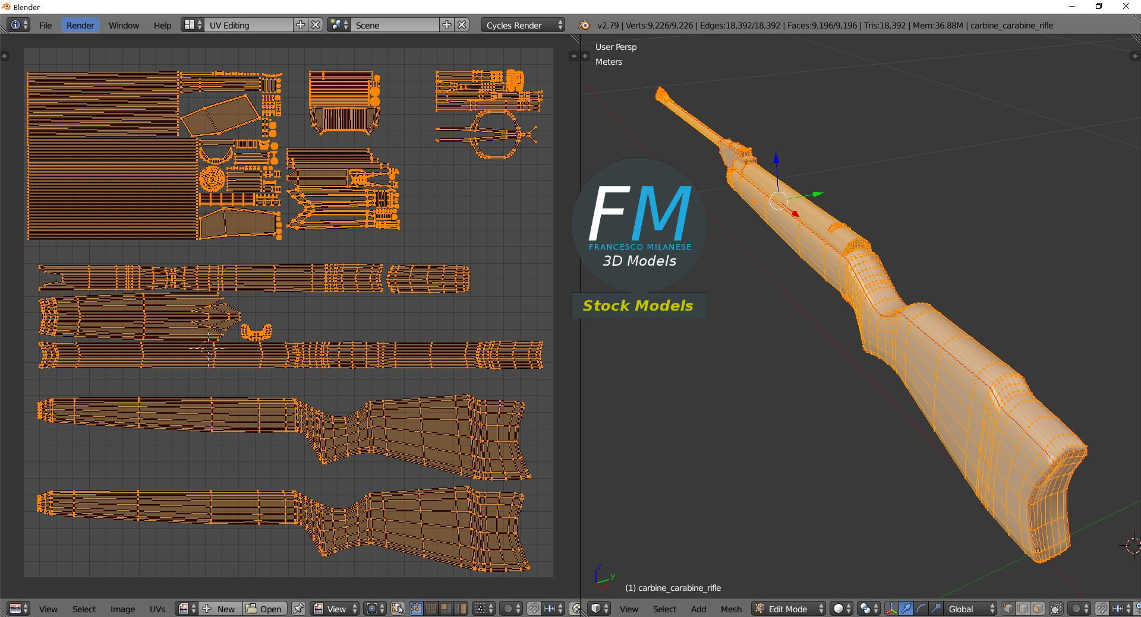Toggle keep UV and mesh selection in sync
This screenshot has width=1141, height=617.
coord(398,609)
